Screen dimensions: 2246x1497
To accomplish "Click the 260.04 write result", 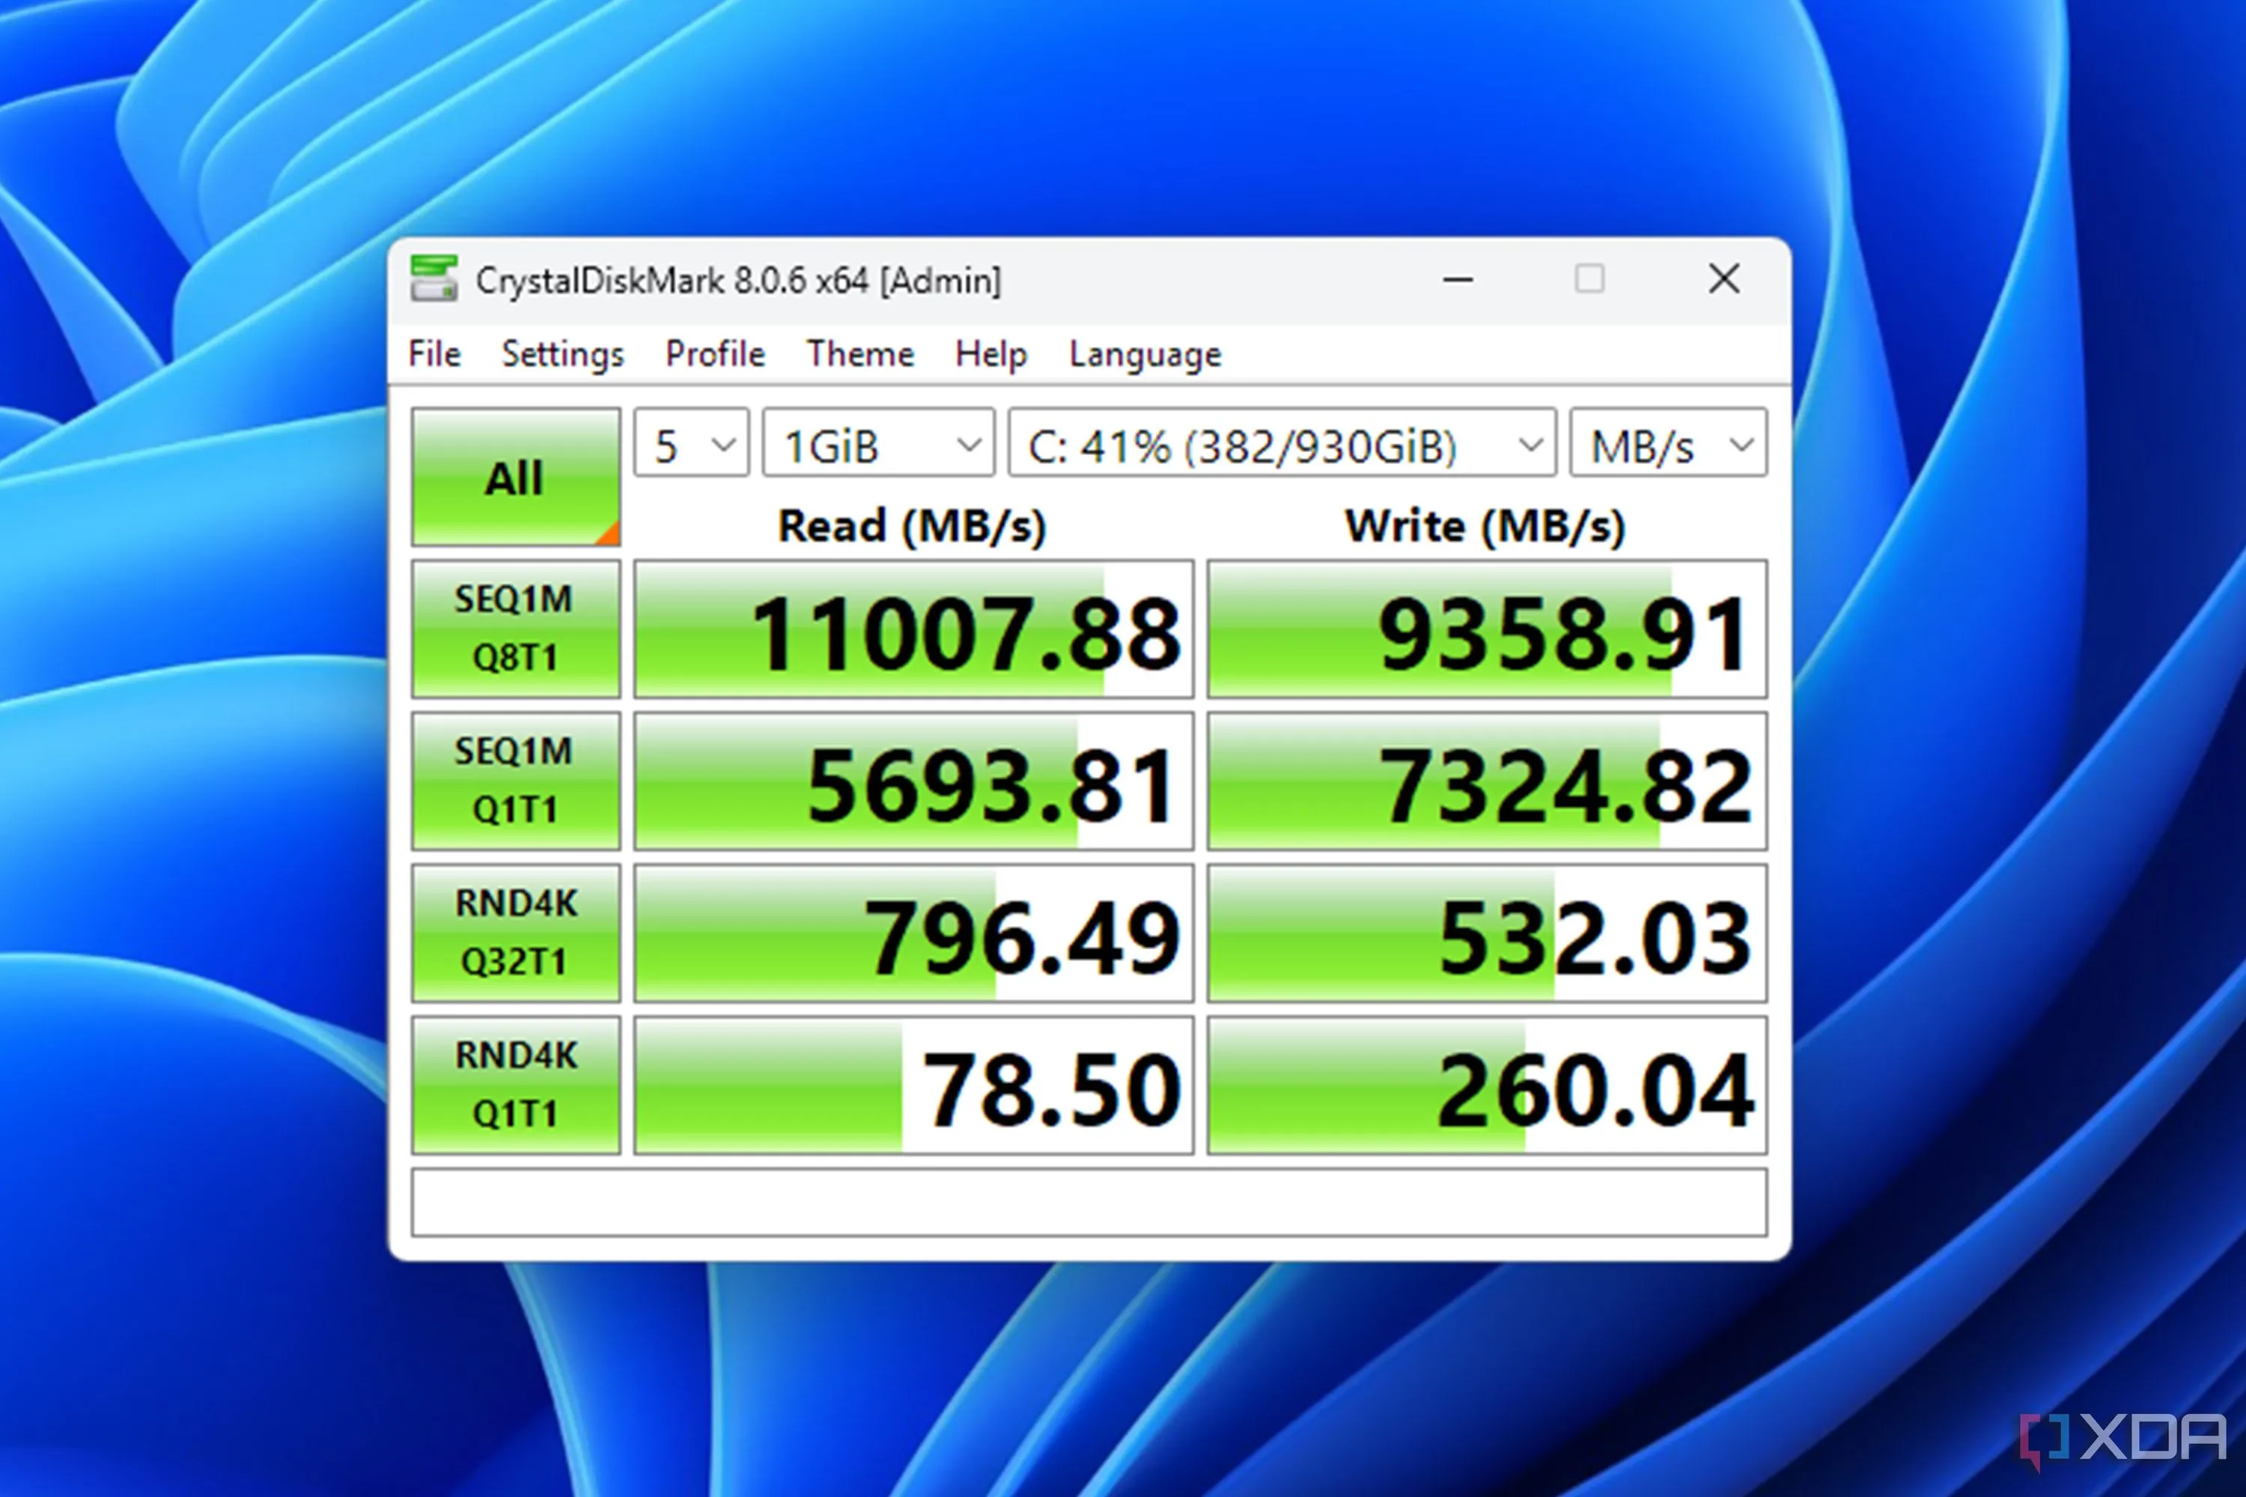I will click(x=1487, y=1085).
